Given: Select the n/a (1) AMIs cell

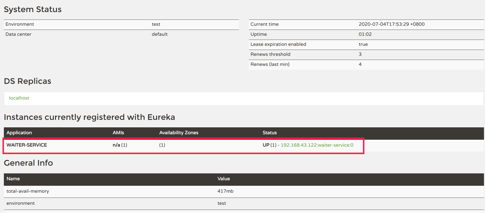Looking at the screenshot, I should [120, 145].
